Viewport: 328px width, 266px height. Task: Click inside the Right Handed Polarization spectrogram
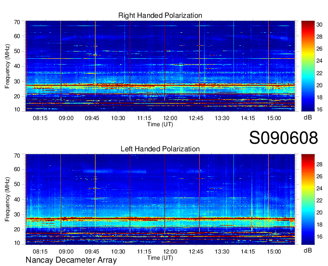point(160,66)
